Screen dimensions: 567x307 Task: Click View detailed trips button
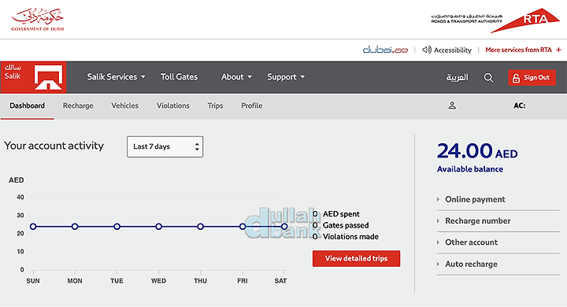(356, 258)
